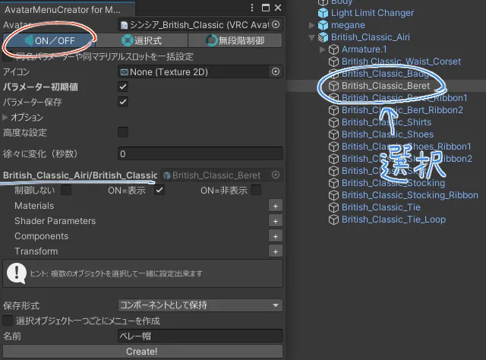Uncheck the パラメーター保存 checkbox

[123, 102]
